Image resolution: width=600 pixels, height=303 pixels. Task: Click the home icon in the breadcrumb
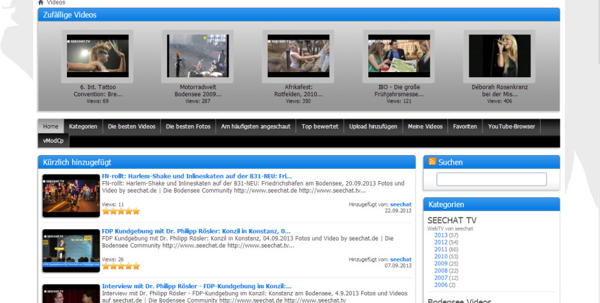[x=41, y=3]
